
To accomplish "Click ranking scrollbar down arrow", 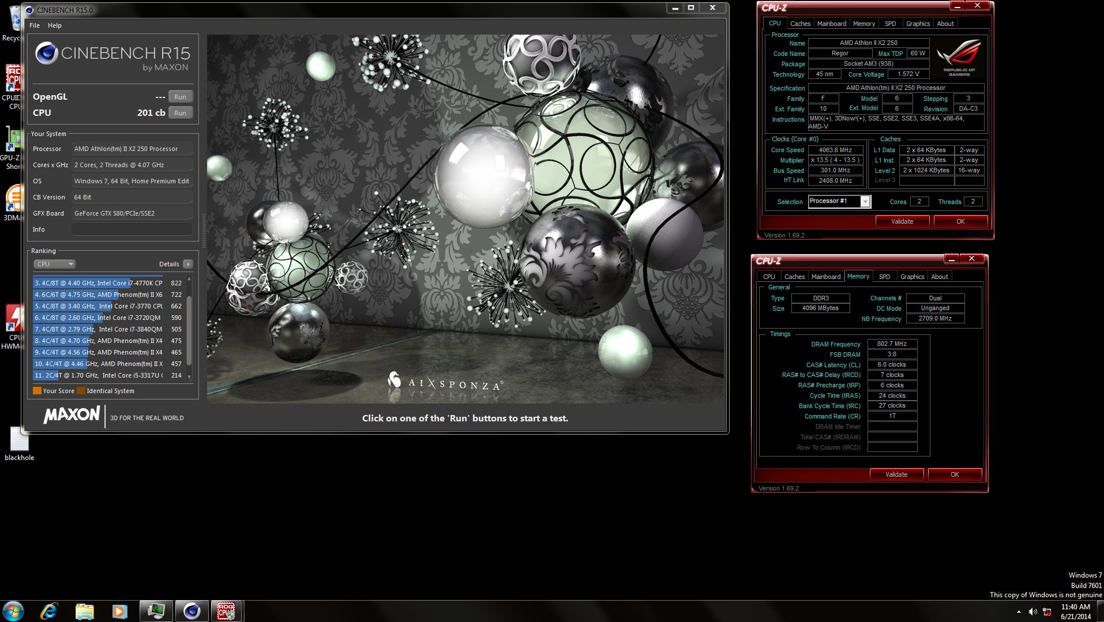I will tap(189, 377).
